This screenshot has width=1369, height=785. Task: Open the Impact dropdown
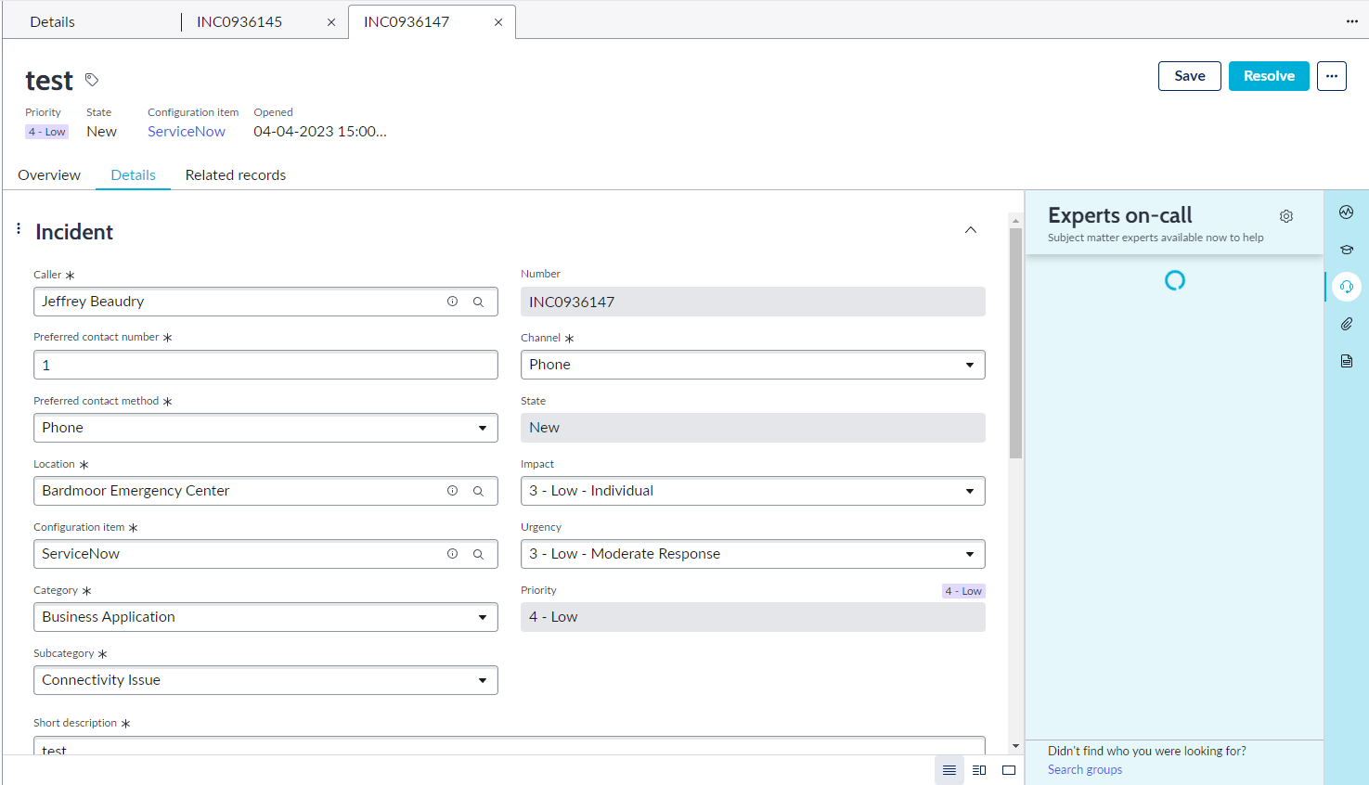[x=970, y=490]
